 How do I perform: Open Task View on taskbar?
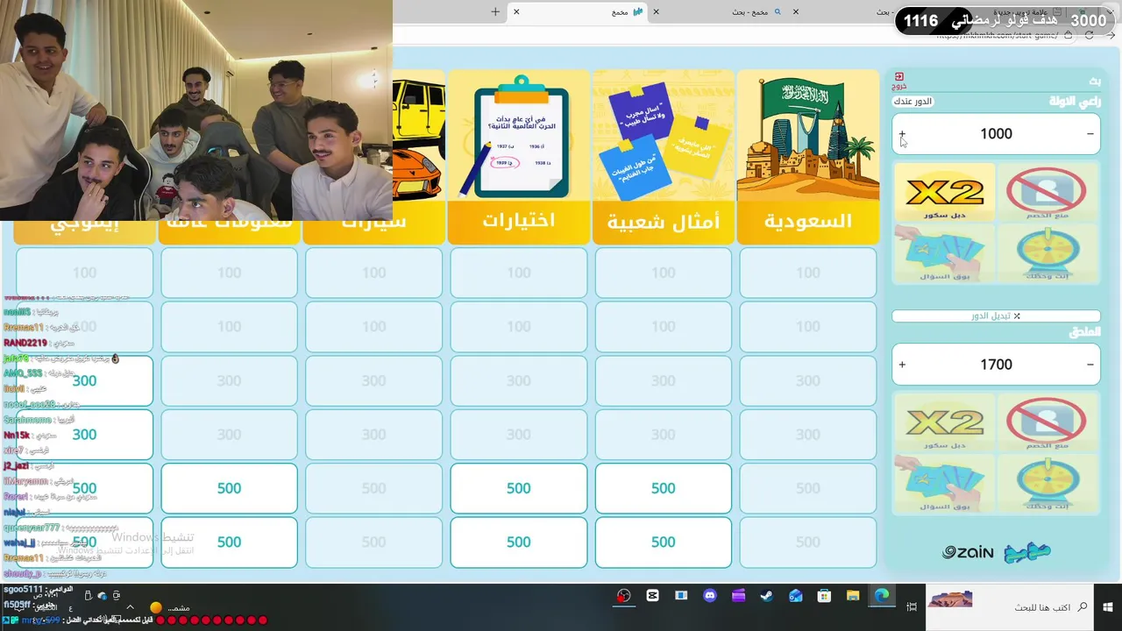[x=912, y=606]
